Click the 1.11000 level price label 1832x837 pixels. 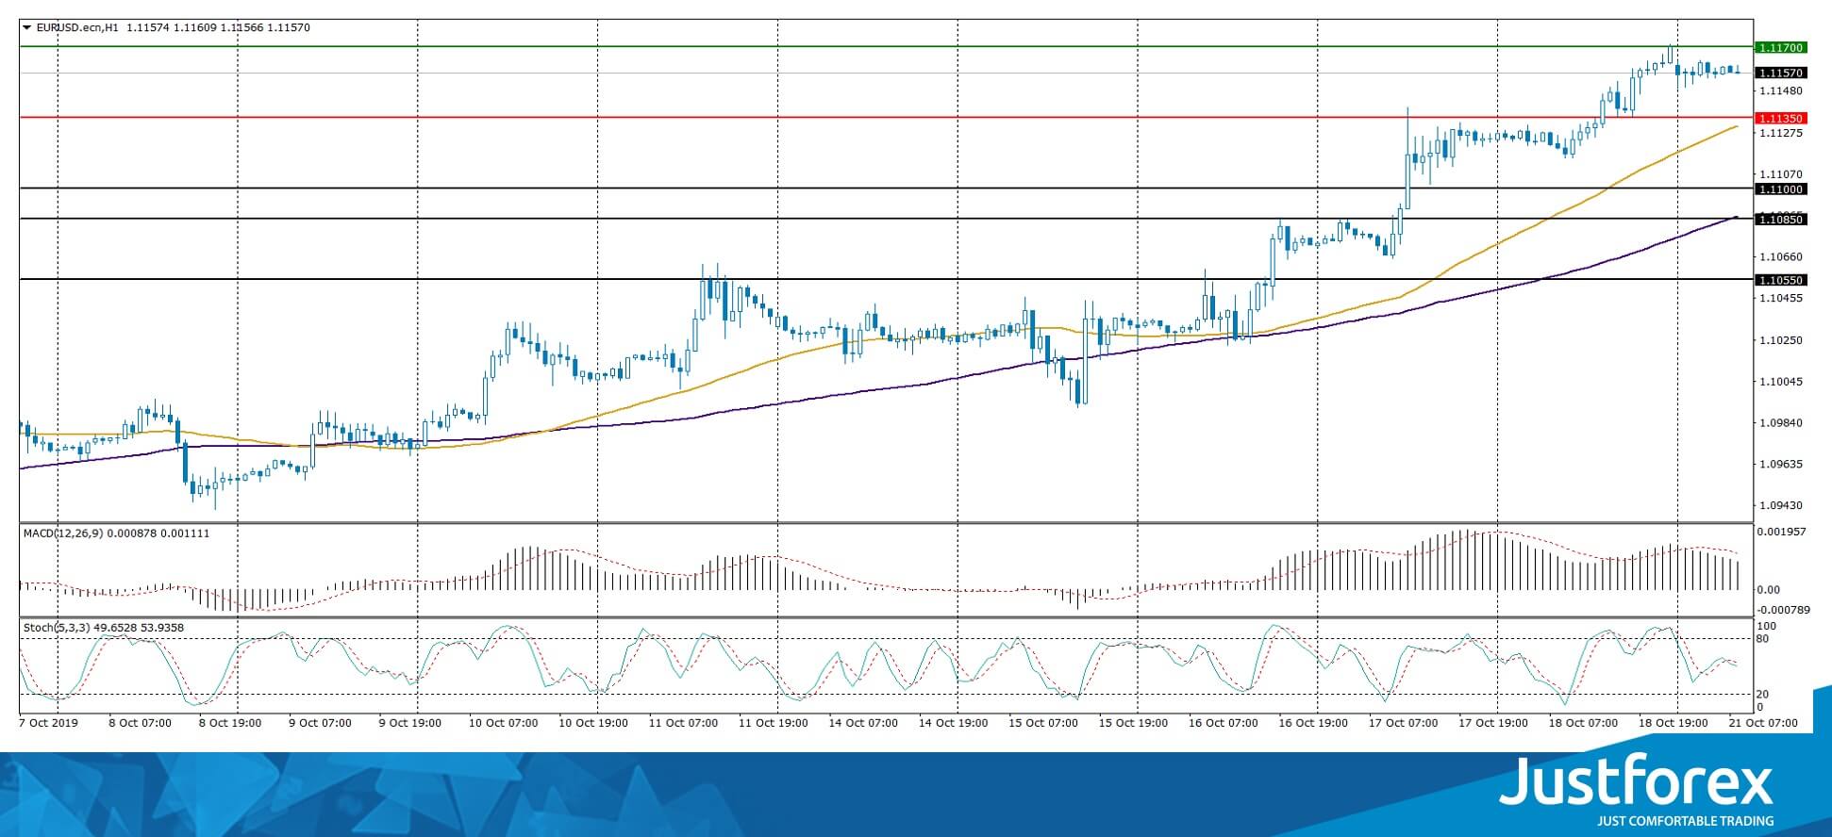(x=1779, y=189)
